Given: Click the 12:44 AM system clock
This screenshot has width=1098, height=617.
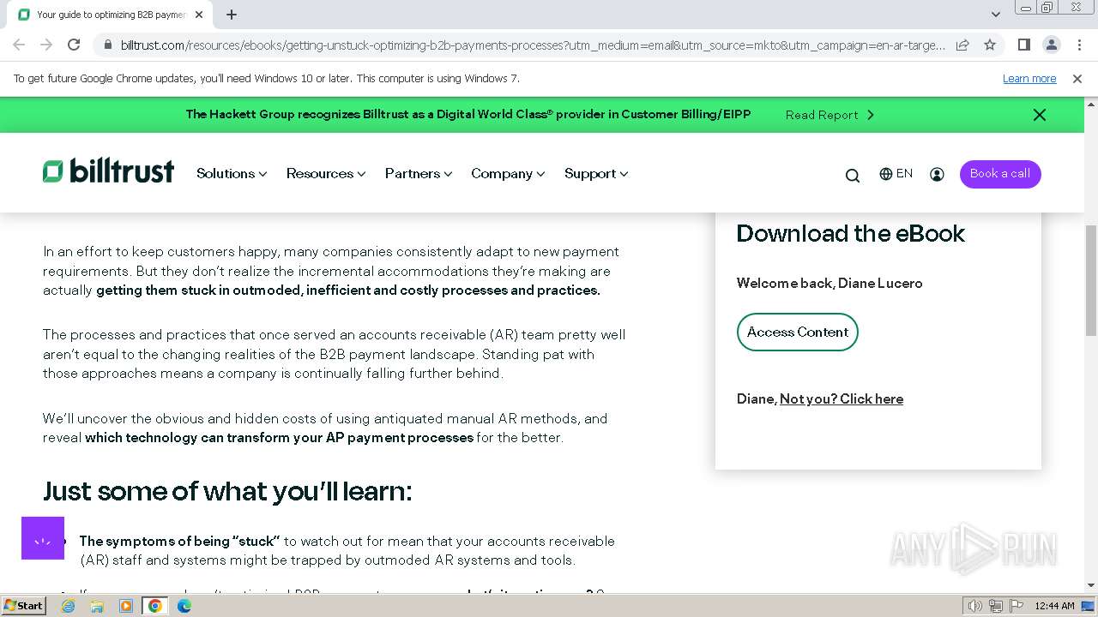Looking at the screenshot, I should pos(1054,606).
